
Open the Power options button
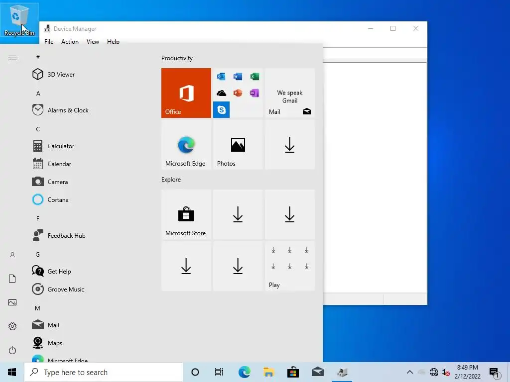(x=12, y=350)
